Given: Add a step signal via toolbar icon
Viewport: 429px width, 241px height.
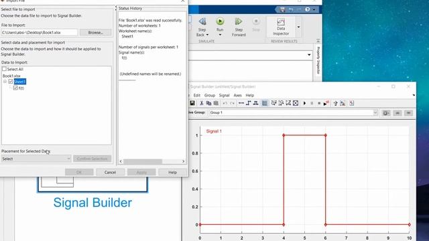Looking at the screenshot, I should (249, 103).
